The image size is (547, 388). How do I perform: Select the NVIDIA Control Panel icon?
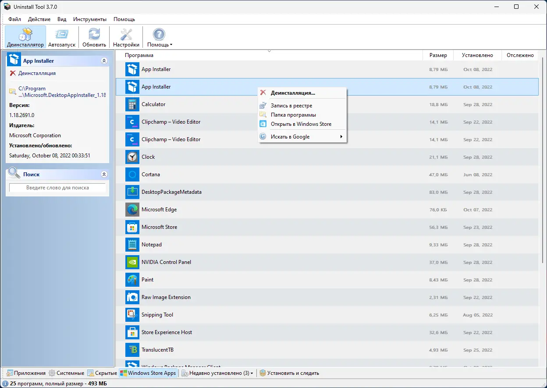coord(132,262)
